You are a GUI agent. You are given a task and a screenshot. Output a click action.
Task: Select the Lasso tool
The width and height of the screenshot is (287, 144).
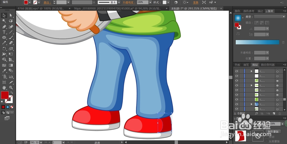(x=11, y=21)
